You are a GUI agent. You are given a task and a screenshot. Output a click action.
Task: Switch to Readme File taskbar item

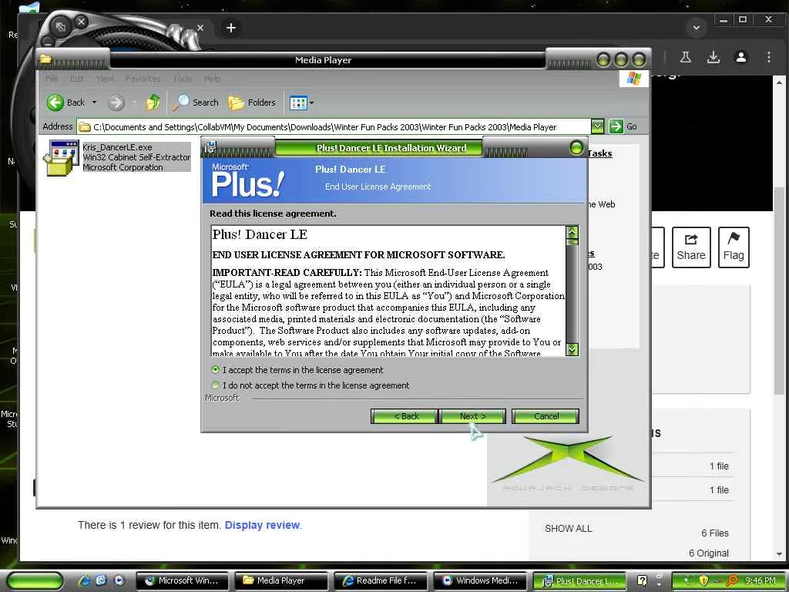pyautogui.click(x=380, y=580)
